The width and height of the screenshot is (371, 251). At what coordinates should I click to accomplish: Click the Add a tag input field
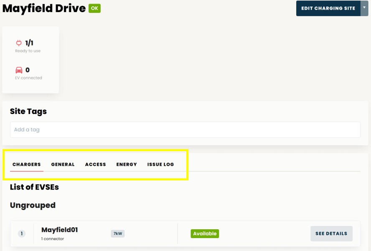[x=185, y=129]
